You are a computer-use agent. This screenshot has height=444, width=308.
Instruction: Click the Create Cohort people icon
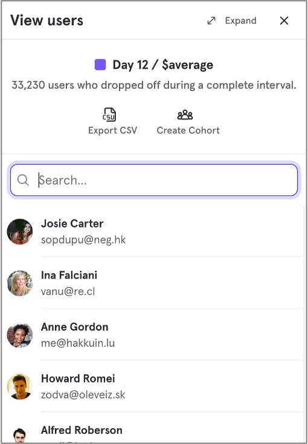(x=185, y=115)
